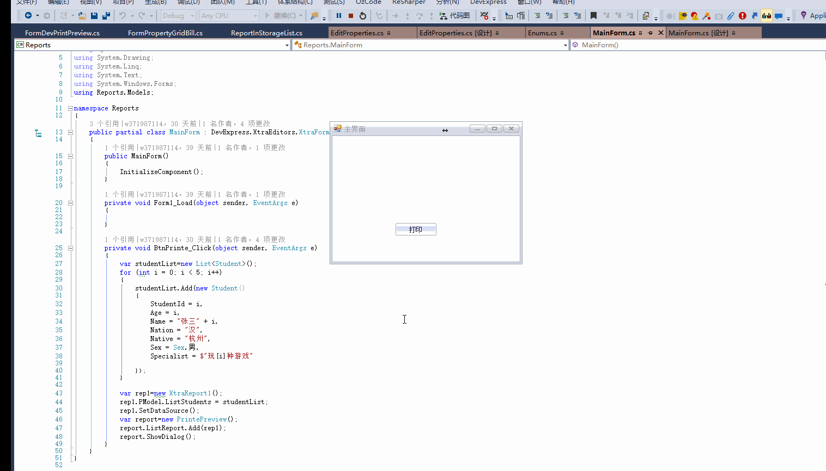Click the Open File folder icon

click(x=82, y=16)
